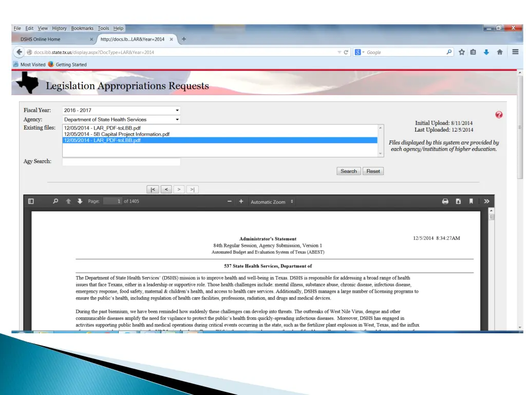Click the PDF bookmark current view icon
Viewport: 526px width, 395px height.
pyautogui.click(x=471, y=201)
